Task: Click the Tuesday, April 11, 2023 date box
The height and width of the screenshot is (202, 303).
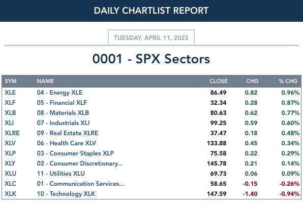Action: (151, 37)
